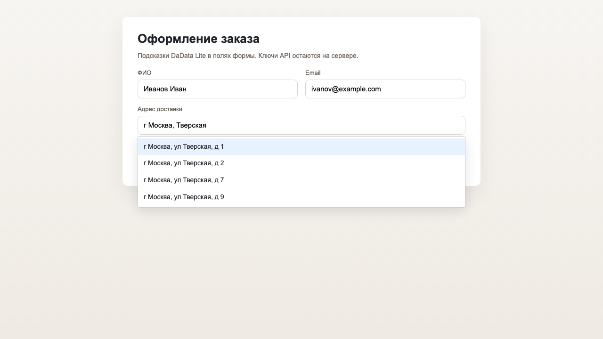Click the "Email" label
Viewport: 603px width, 339px height.
[x=313, y=73]
